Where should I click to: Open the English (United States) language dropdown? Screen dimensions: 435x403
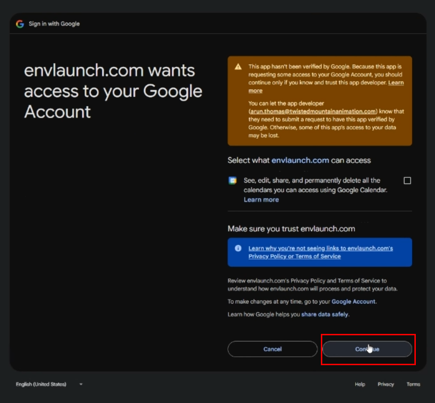click(x=49, y=384)
